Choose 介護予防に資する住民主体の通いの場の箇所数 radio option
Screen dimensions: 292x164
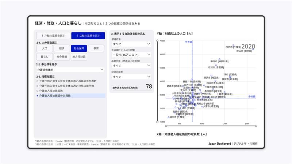[65, 86]
